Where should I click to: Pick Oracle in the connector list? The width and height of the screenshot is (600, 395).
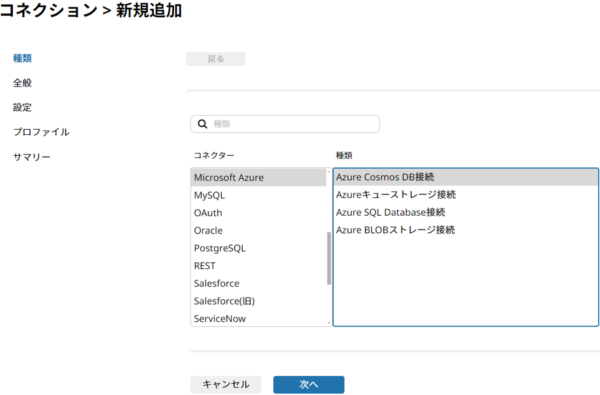pyautogui.click(x=208, y=230)
